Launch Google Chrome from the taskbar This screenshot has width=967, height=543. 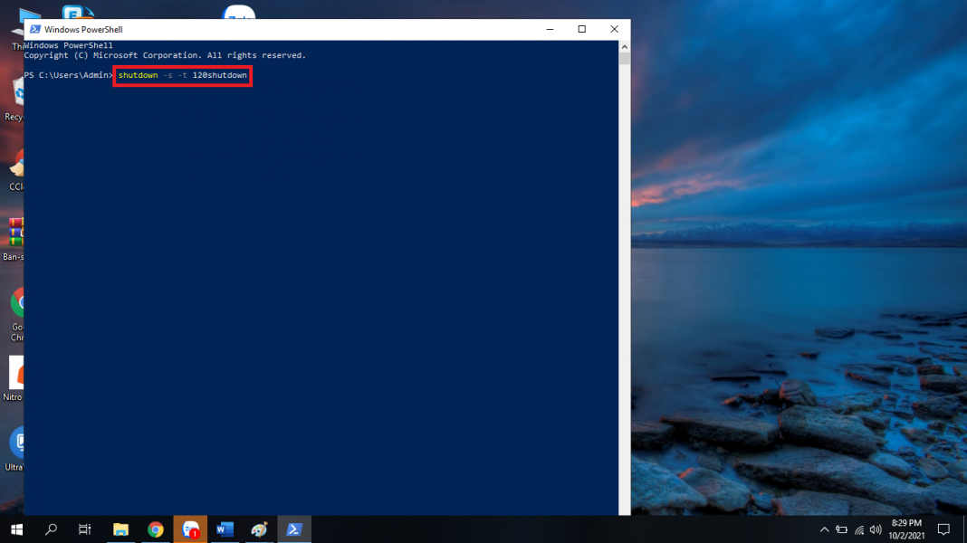(x=156, y=529)
